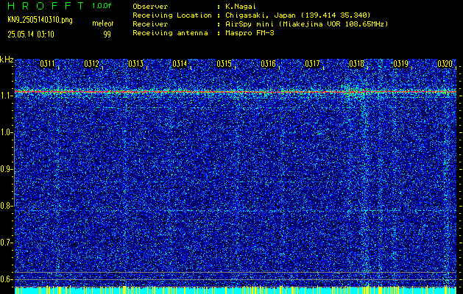Click the meteor count value 99
Viewport: 463px width, 294px height.
pos(107,35)
